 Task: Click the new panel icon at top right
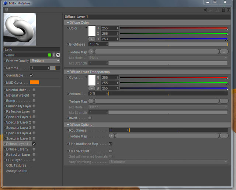point(229,10)
